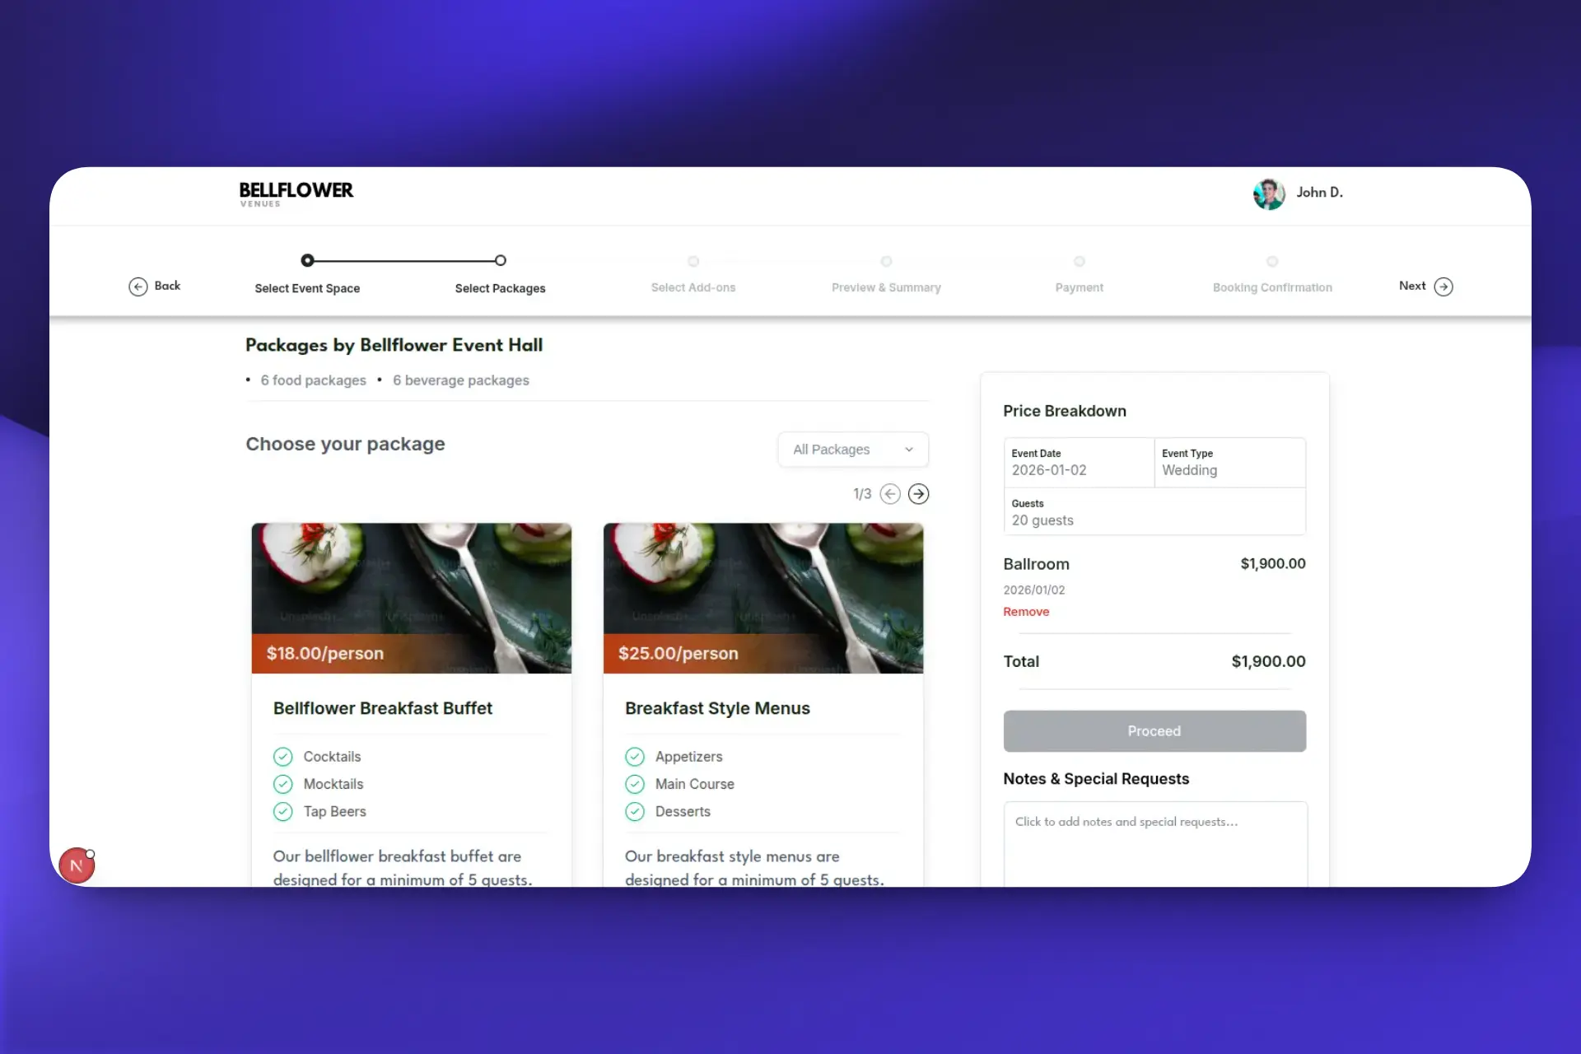Select the Payment step

click(1079, 287)
